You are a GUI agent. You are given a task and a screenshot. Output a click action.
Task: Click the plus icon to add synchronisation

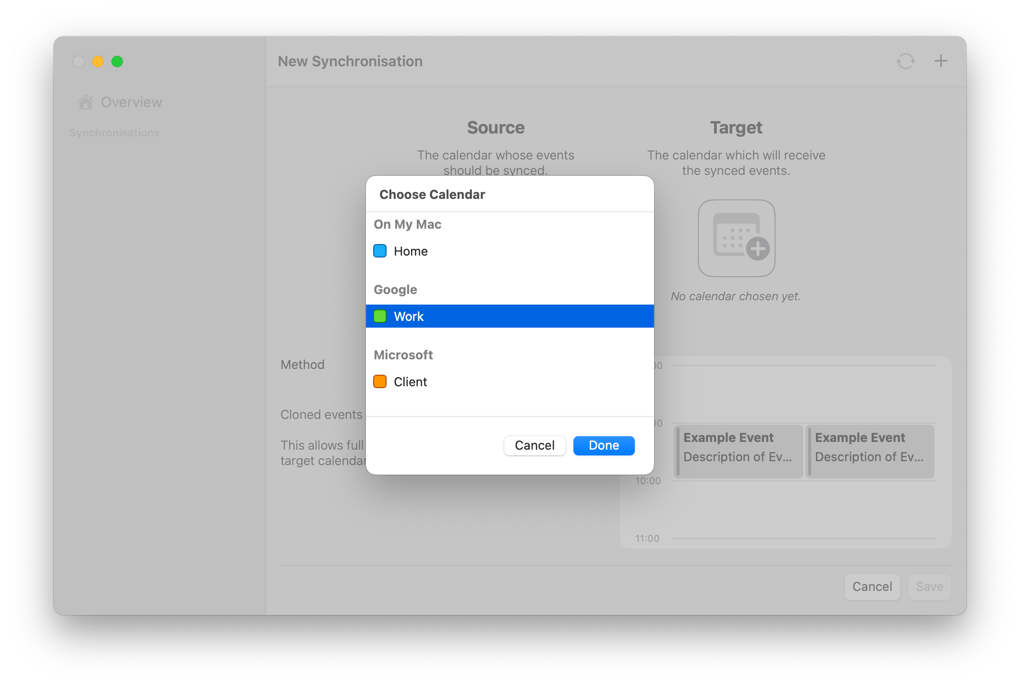click(x=941, y=61)
